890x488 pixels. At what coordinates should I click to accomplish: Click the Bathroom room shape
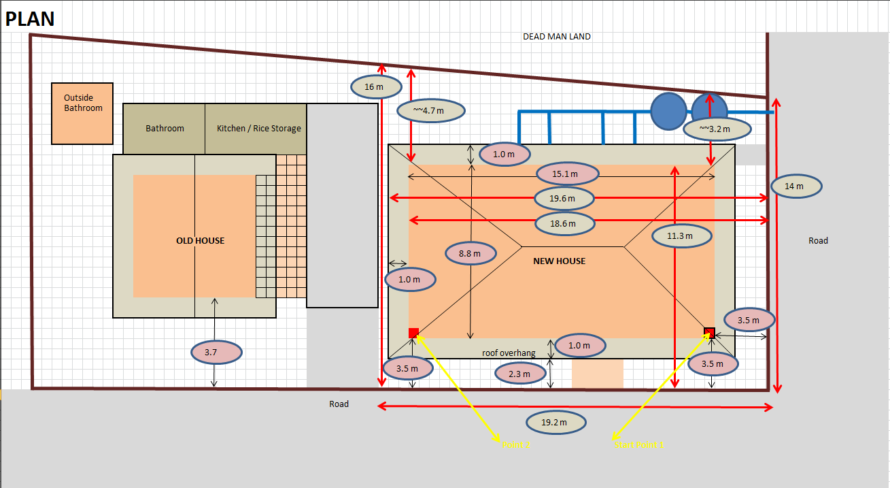coord(164,129)
